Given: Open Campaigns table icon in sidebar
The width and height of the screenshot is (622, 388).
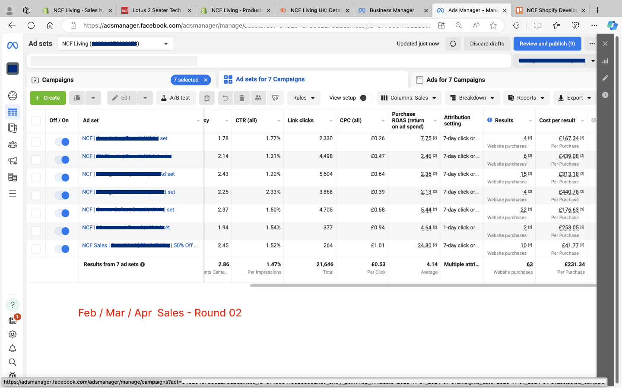Looking at the screenshot, I should 13,112.
